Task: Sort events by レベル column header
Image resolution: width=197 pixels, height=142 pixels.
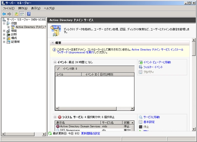Action: [68, 74]
